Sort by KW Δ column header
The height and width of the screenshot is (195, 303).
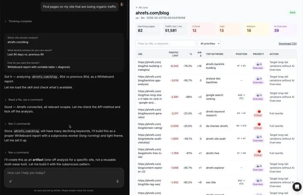[199, 54]
